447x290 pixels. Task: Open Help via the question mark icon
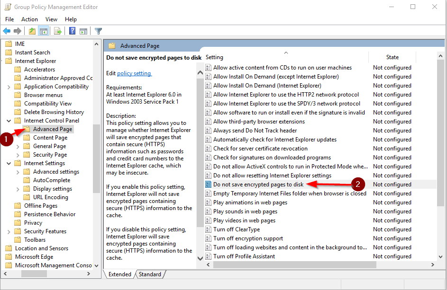[73, 31]
